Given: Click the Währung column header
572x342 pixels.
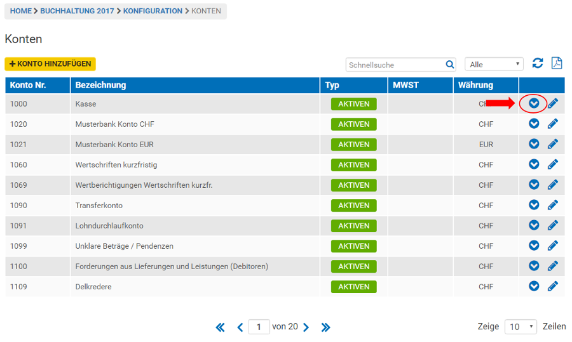Looking at the screenshot, I should point(486,85).
